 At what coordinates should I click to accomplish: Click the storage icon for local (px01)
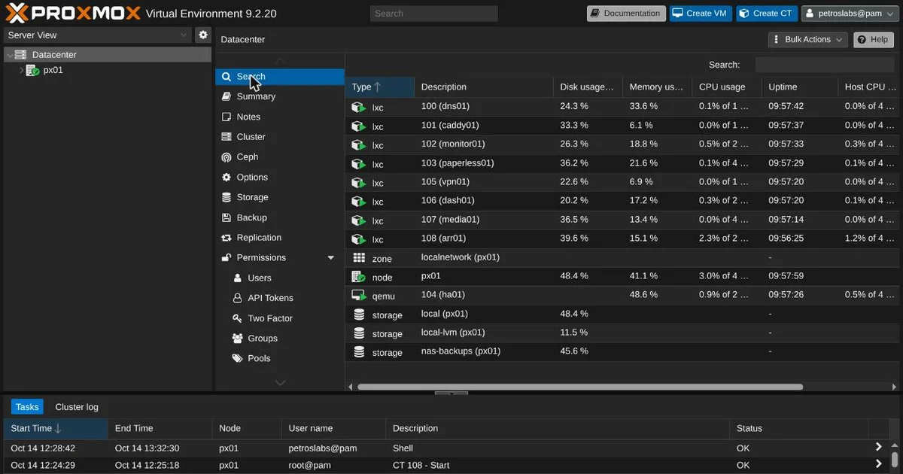tap(359, 314)
